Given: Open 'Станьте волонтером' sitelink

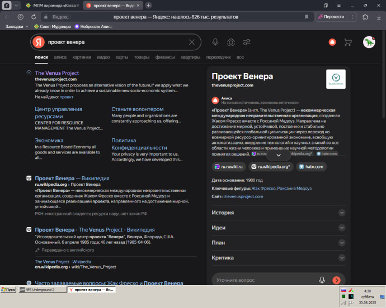Looking at the screenshot, I should tap(138, 109).
